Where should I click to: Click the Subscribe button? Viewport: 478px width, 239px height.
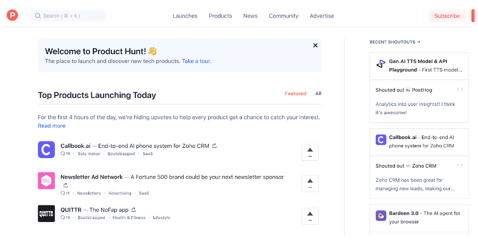[x=447, y=16]
